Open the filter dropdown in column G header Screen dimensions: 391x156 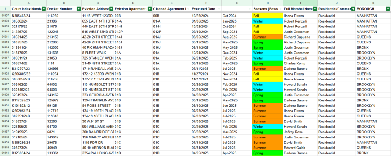pyautogui.click(x=250, y=9)
